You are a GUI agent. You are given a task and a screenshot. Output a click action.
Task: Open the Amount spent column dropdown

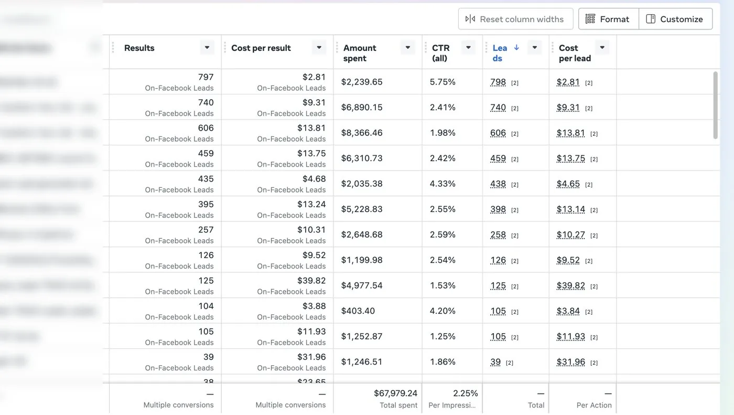408,48
